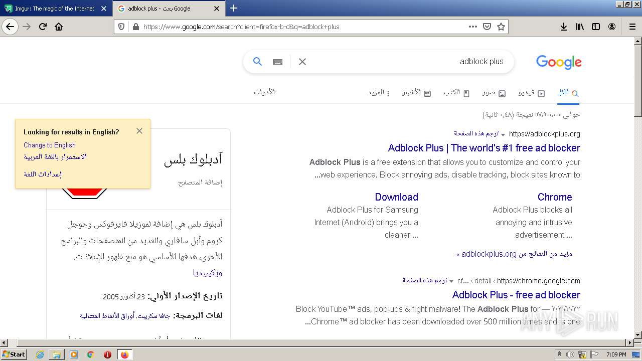Image resolution: width=642 pixels, height=361 pixels.
Task: Select the الكل (All) results tab
Action: (568, 93)
